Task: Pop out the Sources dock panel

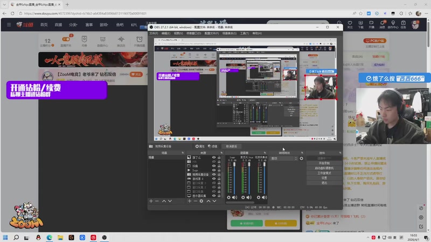Action: [x=221, y=153]
